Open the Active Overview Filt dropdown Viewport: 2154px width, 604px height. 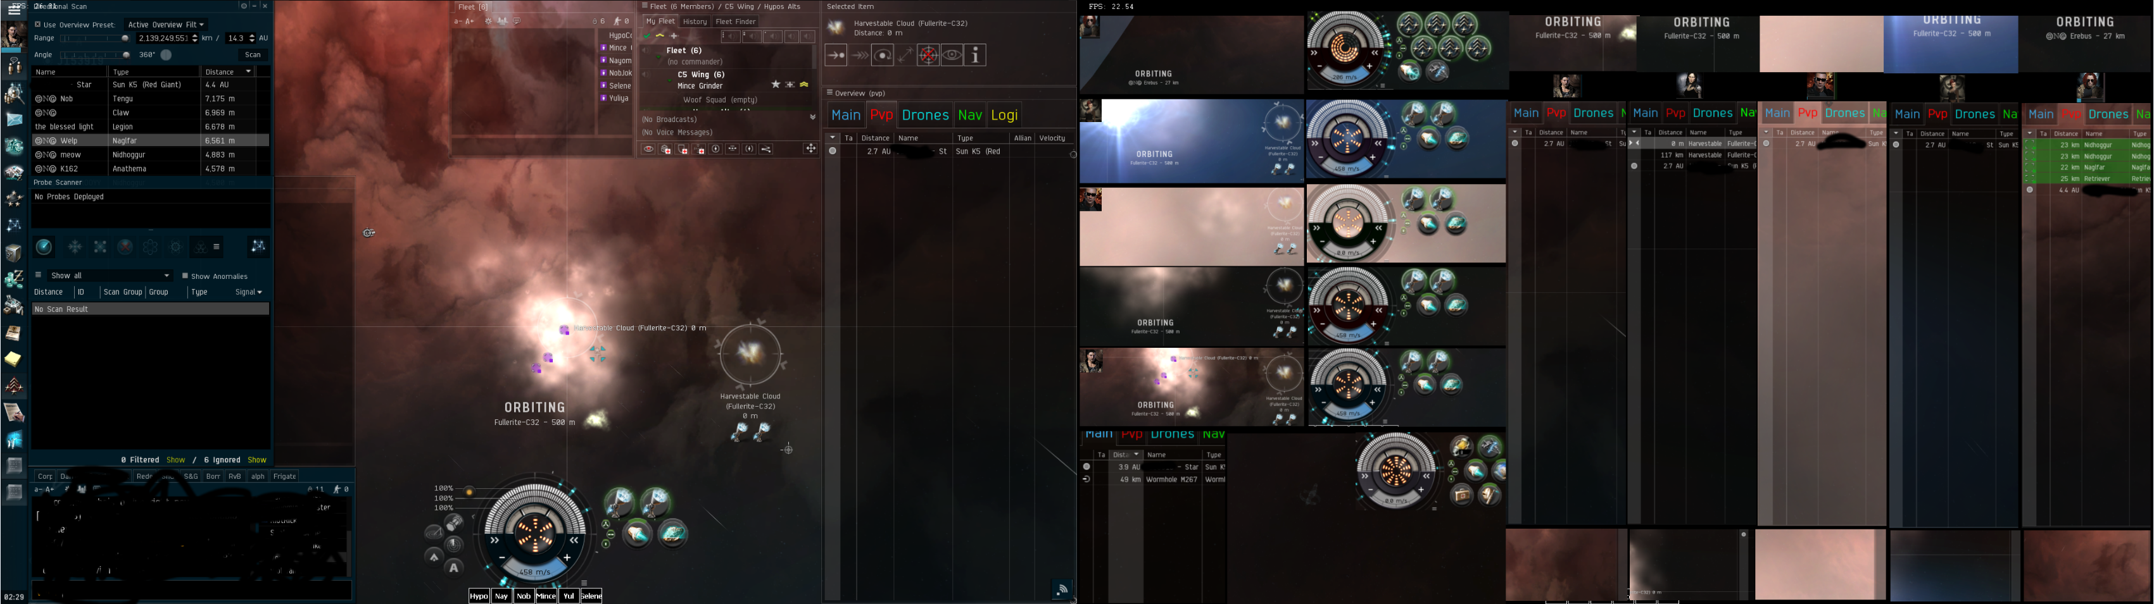(165, 24)
